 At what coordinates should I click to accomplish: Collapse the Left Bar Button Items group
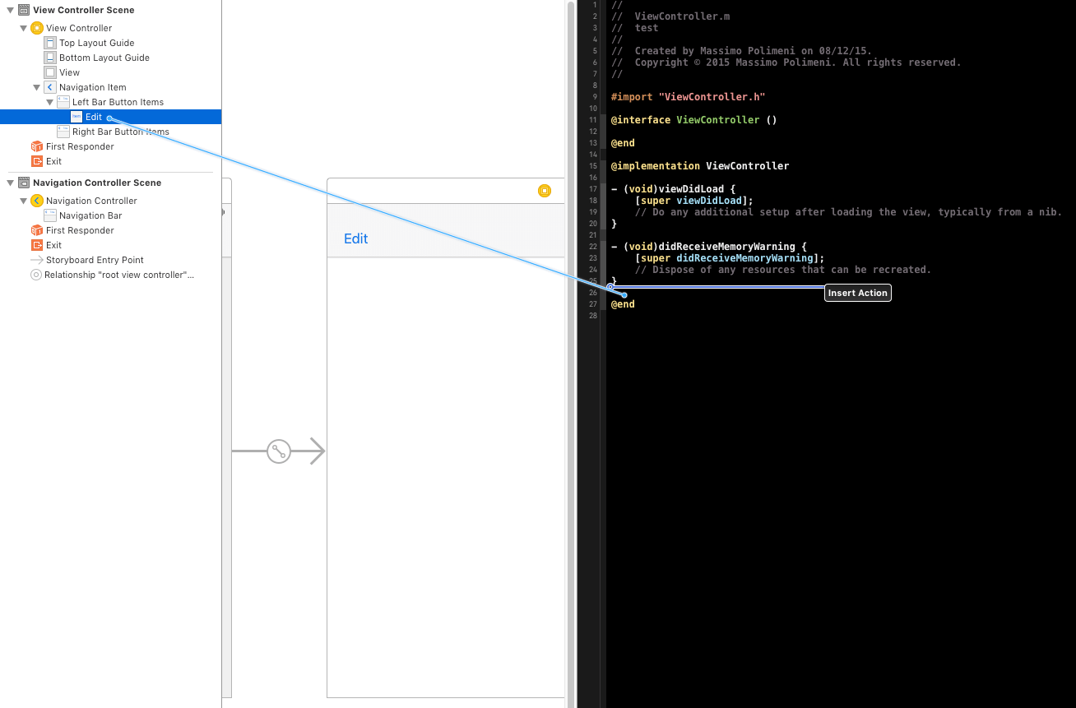(x=49, y=102)
